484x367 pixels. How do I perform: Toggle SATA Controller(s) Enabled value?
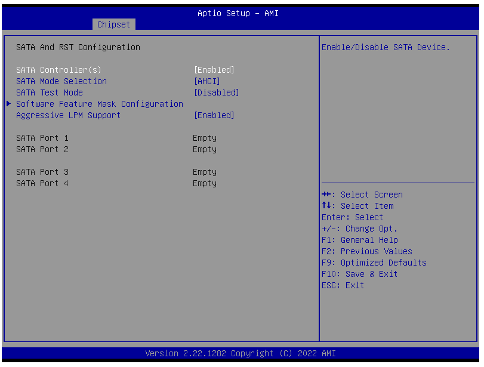(x=214, y=70)
